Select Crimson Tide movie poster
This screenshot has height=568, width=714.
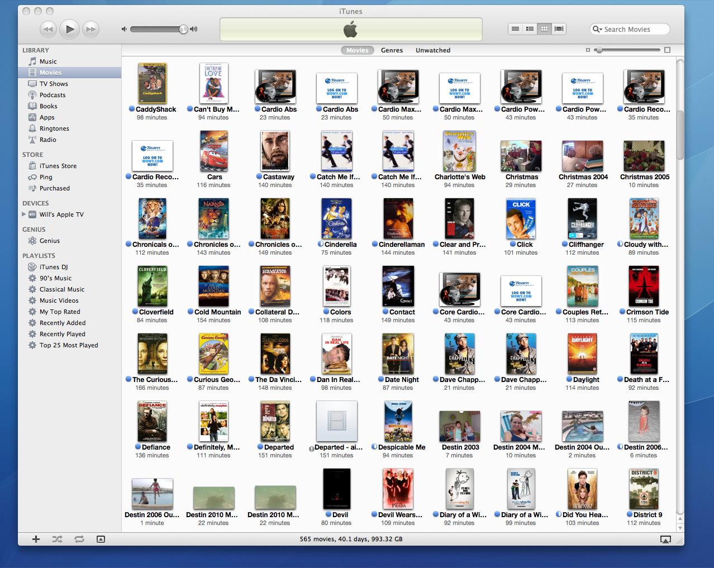[644, 286]
